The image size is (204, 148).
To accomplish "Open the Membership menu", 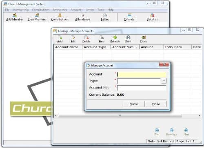I will 21,10.
